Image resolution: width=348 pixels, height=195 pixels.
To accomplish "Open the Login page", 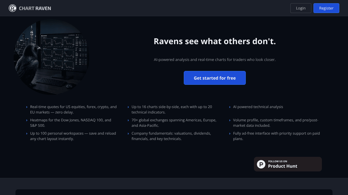I will (301, 8).
